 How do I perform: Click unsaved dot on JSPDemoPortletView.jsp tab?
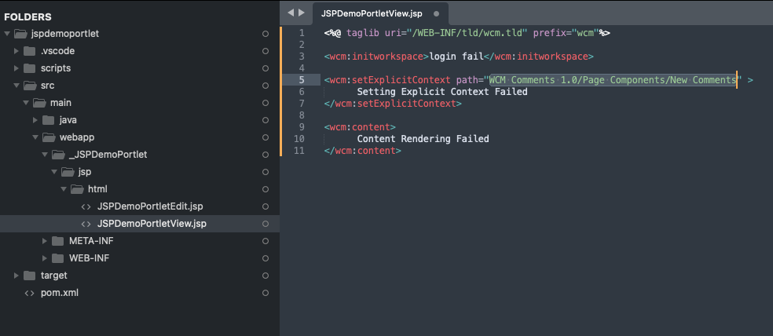point(436,14)
